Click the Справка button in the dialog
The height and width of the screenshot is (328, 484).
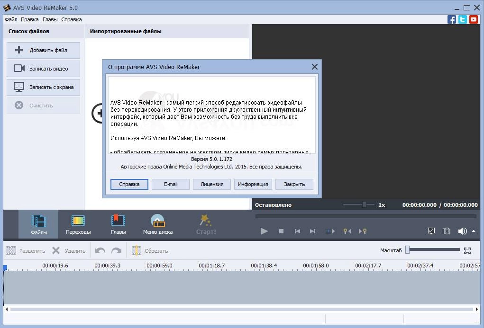[x=129, y=184]
